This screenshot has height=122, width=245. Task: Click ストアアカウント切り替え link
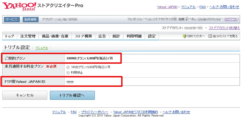click(224, 28)
